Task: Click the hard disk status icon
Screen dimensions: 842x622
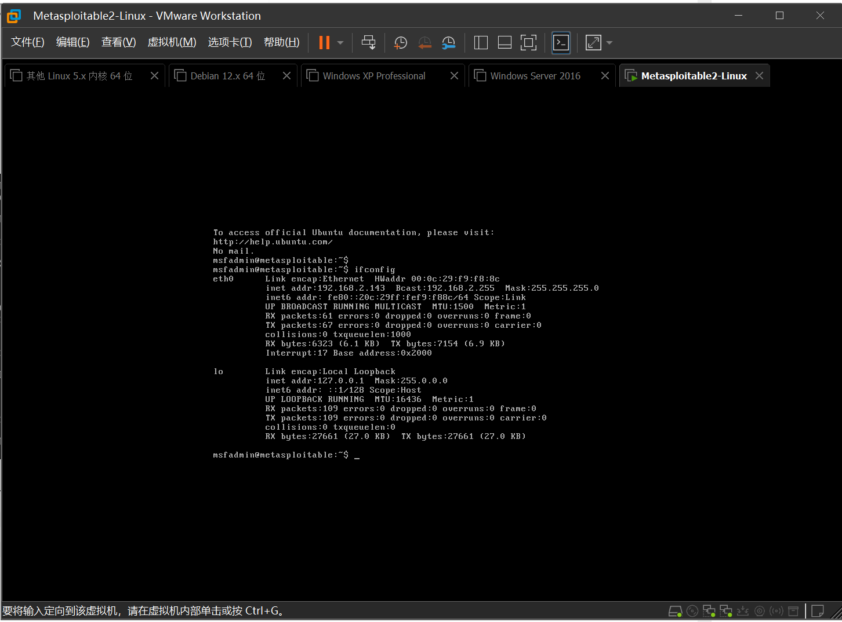Action: pos(675,611)
